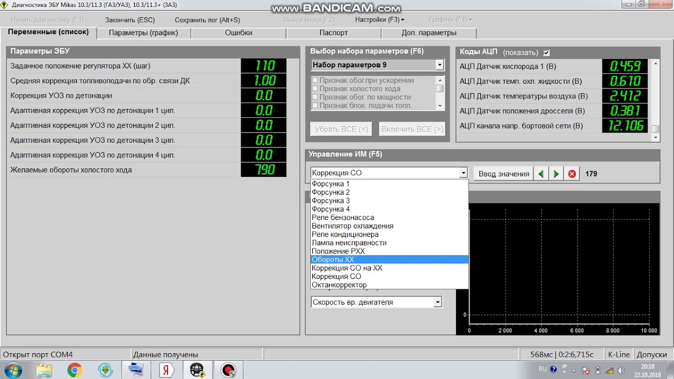
Task: Open the Windows Start menu
Action: (x=12, y=370)
